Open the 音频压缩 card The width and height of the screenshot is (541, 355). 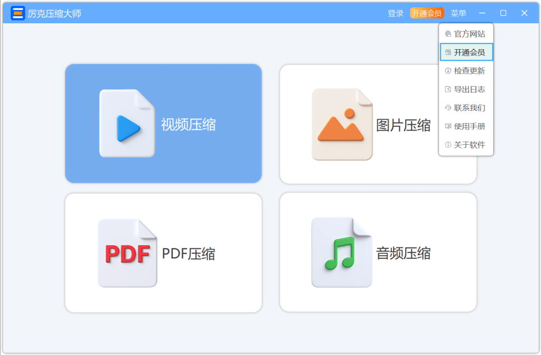pyautogui.click(x=378, y=252)
